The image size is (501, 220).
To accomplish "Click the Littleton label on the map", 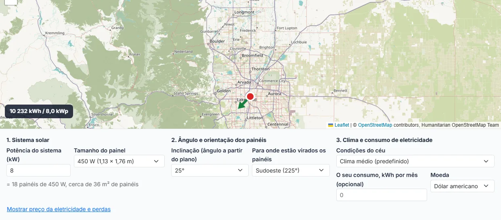I will point(255,118).
